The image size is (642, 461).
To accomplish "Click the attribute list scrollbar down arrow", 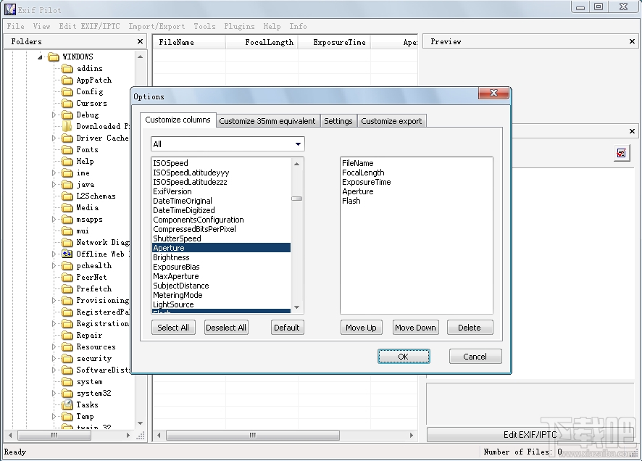I will point(296,307).
